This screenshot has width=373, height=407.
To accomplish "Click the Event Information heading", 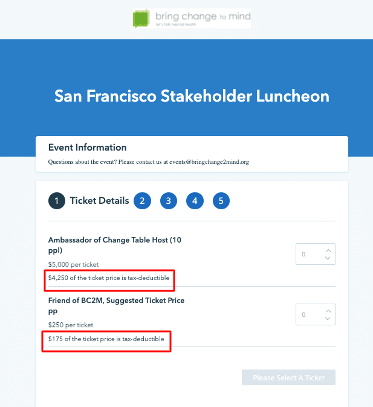I will (x=87, y=148).
